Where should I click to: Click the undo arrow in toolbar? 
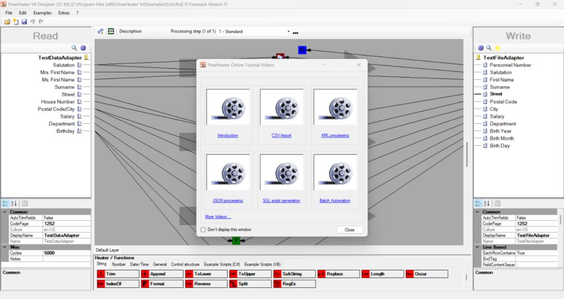pos(32,22)
